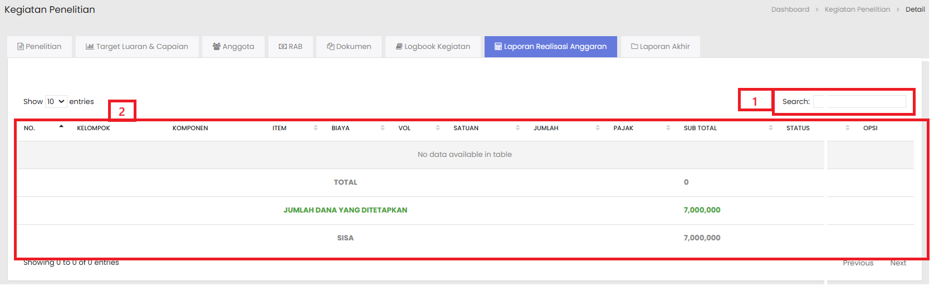Go to the Dokumen tab
Screen dimensions: 934x286
(x=349, y=47)
